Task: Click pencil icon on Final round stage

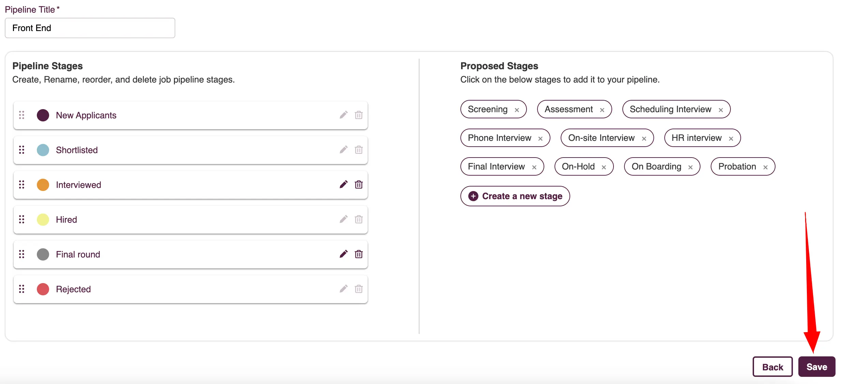Action: [x=343, y=254]
